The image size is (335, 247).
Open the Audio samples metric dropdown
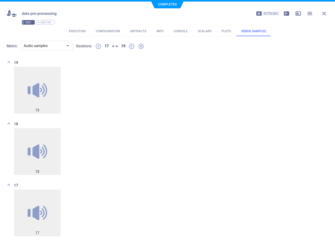click(47, 46)
